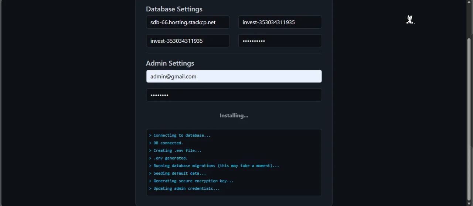Click the admin email field admin@gmail.com
Viewport: 473px width, 206px height.
pos(234,76)
